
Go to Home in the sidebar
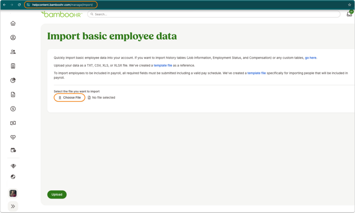point(13,23)
